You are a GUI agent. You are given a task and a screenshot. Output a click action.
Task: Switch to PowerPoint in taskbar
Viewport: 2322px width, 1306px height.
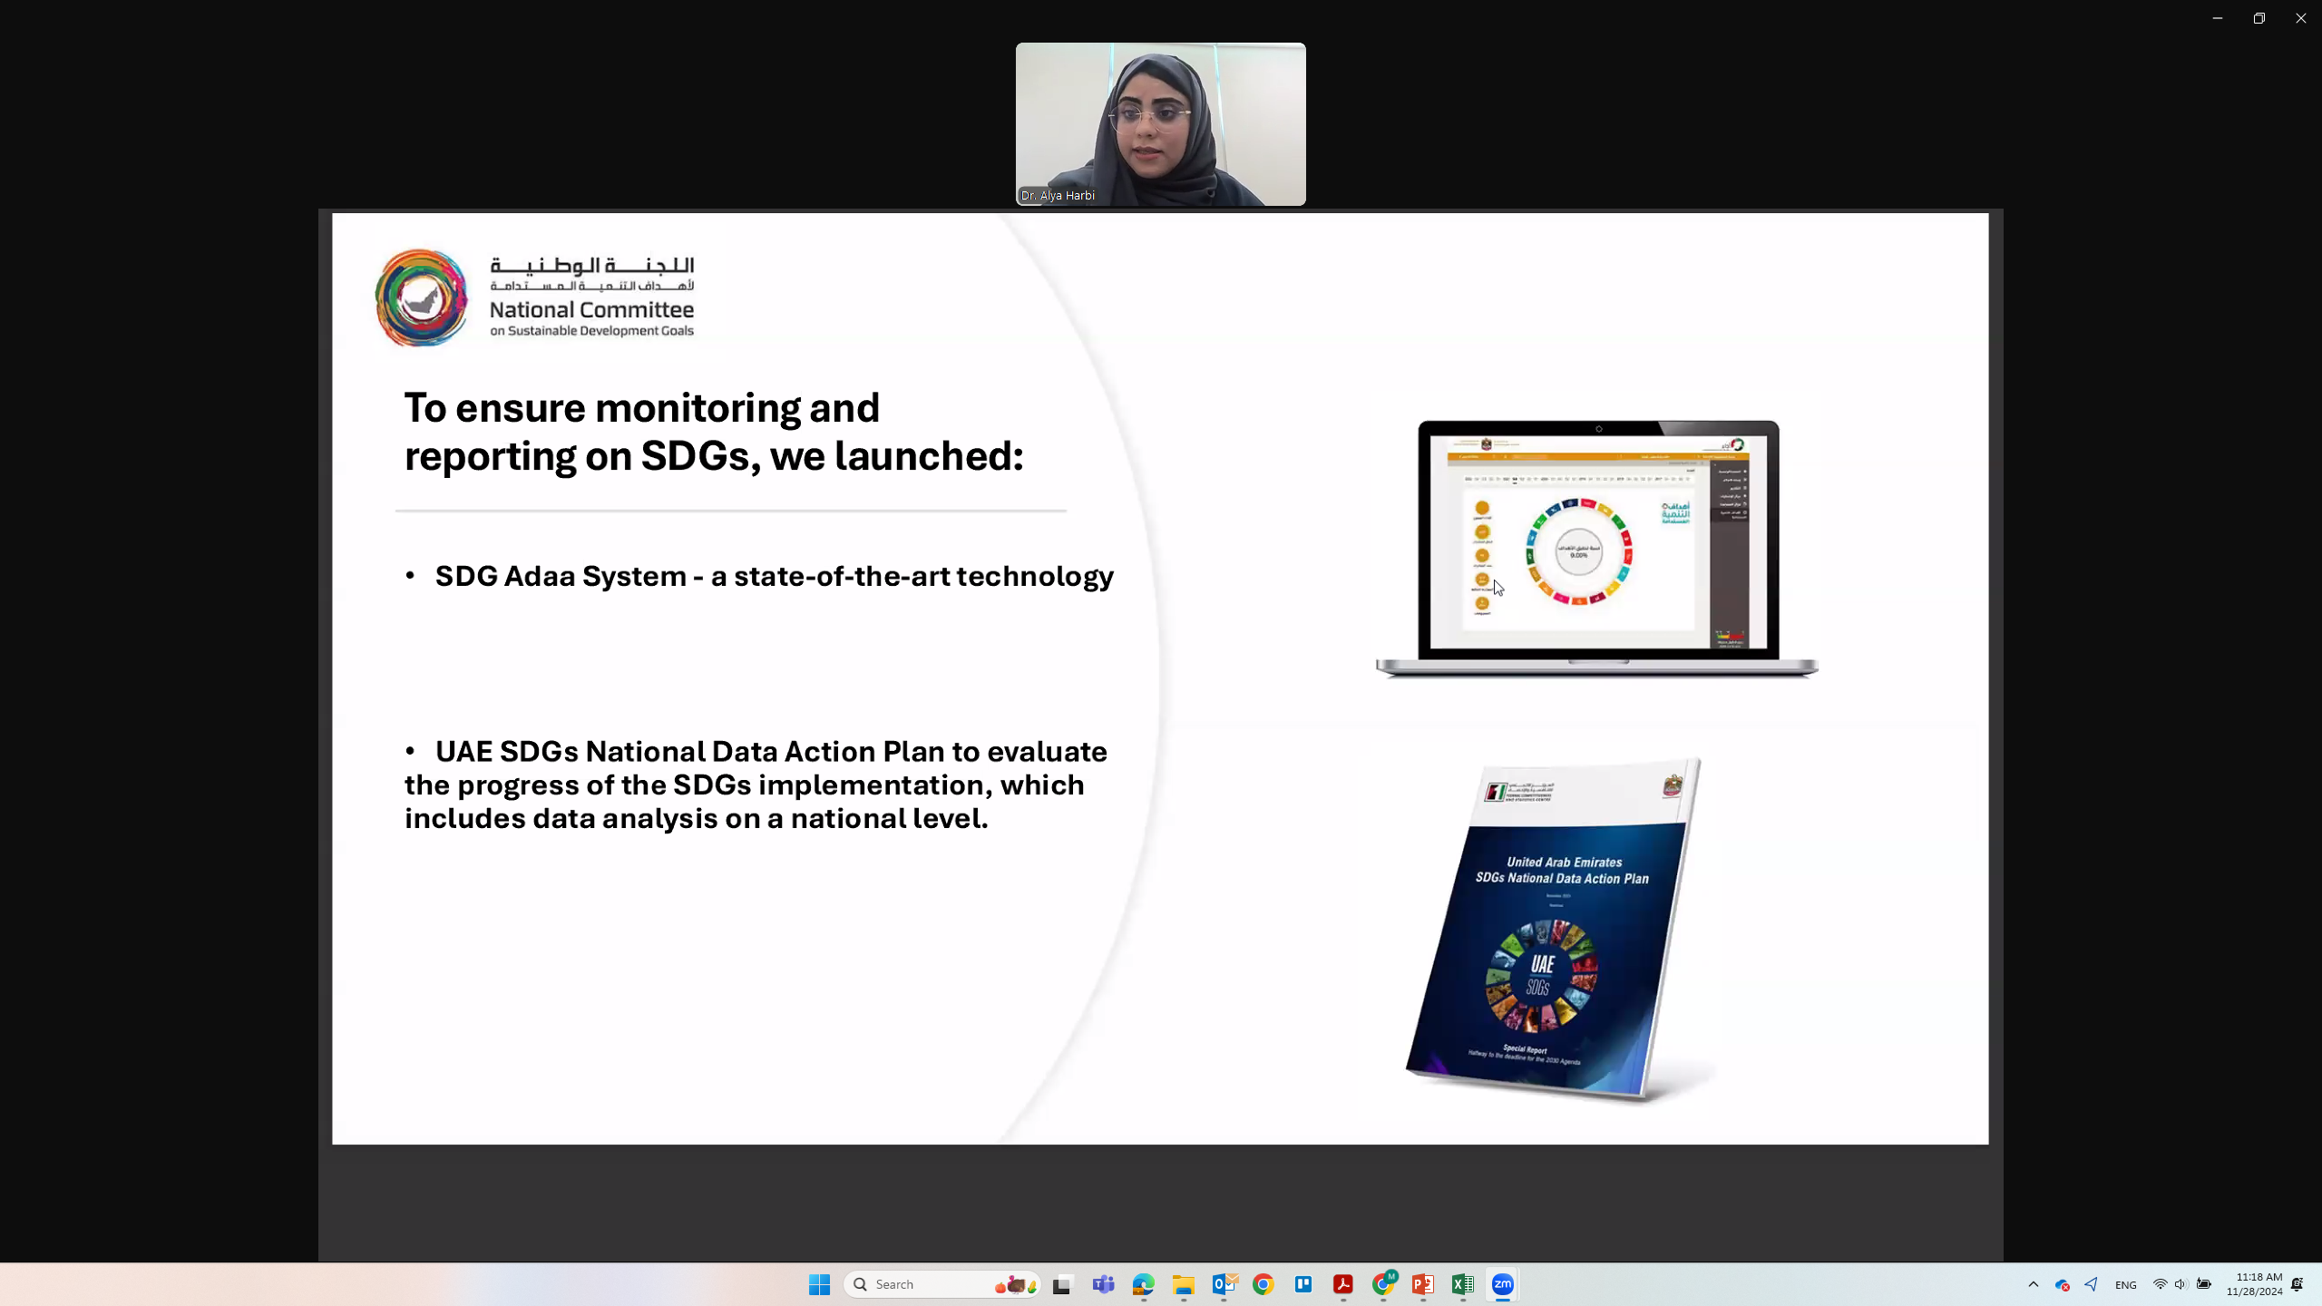tap(1423, 1284)
